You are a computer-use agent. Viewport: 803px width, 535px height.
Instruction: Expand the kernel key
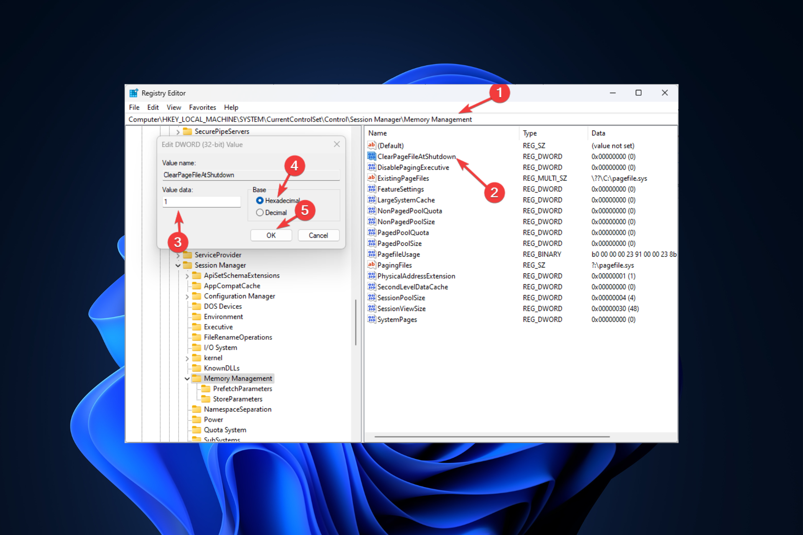[187, 358]
